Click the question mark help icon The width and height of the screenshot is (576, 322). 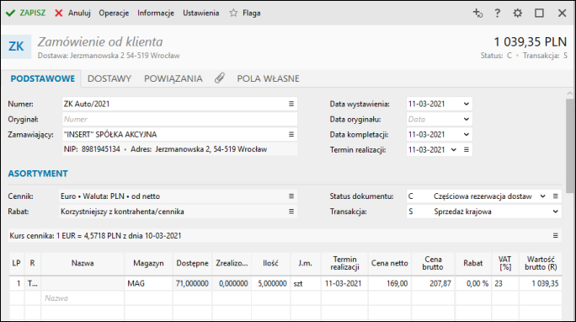click(x=497, y=13)
